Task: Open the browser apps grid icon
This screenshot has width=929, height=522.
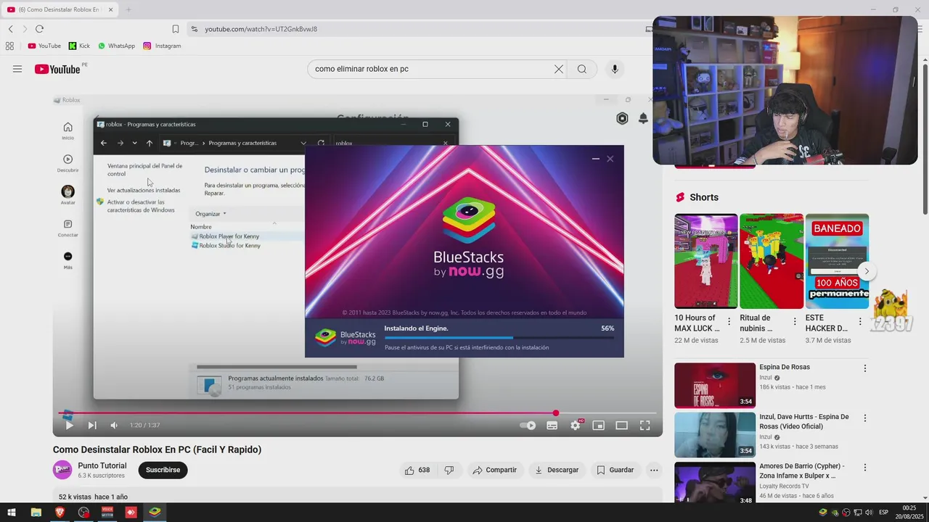Action: 9,46
